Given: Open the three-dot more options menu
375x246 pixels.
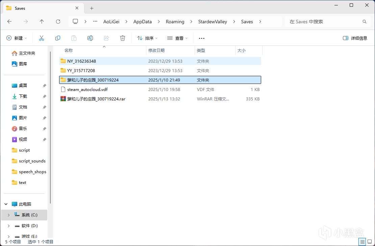Looking at the screenshot, I should pos(202,38).
